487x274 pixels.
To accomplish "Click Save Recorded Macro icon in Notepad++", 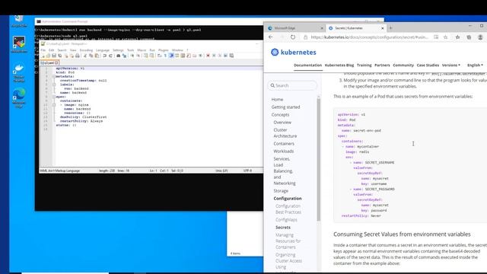I will (231, 56).
